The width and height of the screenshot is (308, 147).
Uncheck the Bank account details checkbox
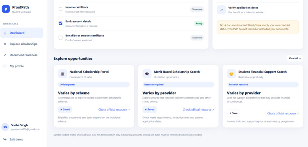point(60,23)
